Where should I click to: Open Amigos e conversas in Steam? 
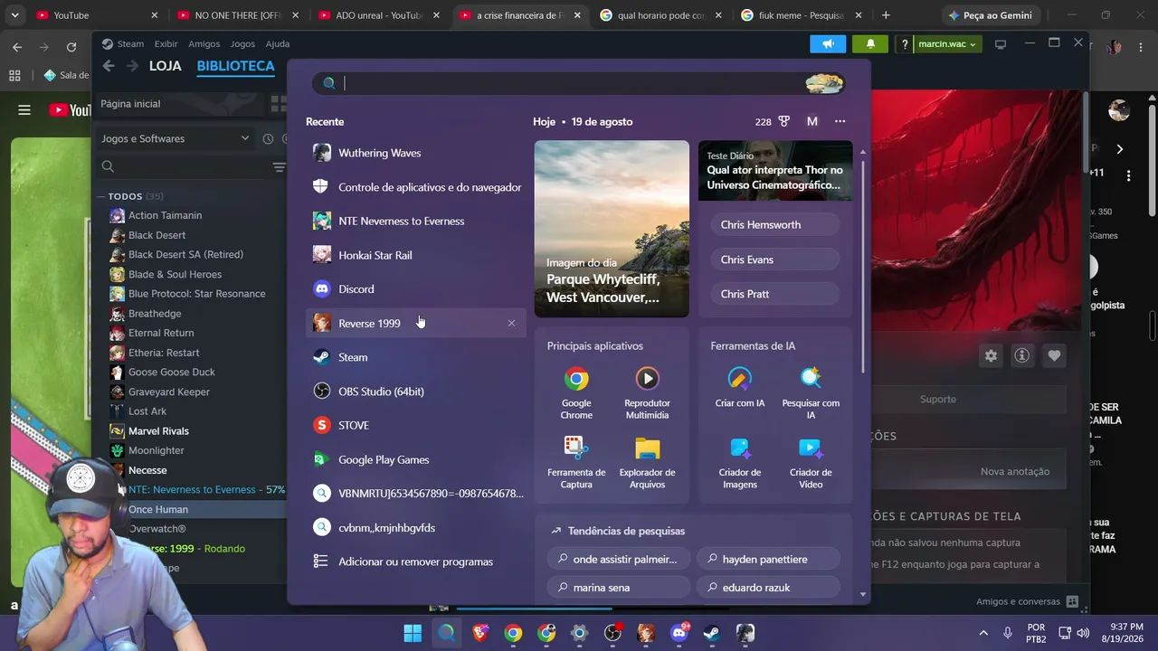(x=1028, y=601)
